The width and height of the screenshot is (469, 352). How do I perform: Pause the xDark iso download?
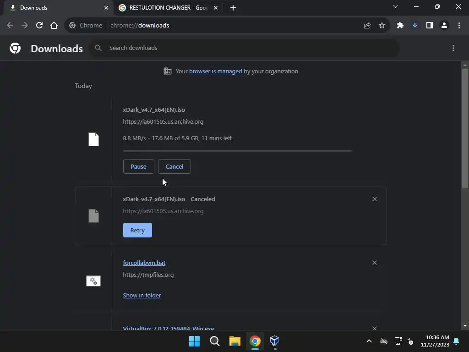click(x=138, y=166)
